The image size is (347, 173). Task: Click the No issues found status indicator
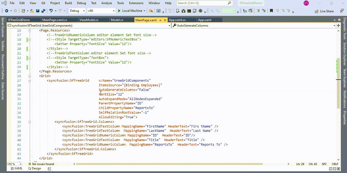pyautogui.click(x=41, y=164)
